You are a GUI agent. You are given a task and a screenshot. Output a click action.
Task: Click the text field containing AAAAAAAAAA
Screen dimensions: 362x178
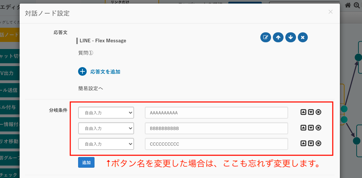(x=216, y=113)
